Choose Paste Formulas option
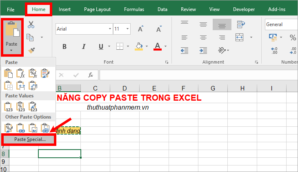The width and height of the screenshot is (298, 172). 20,73
